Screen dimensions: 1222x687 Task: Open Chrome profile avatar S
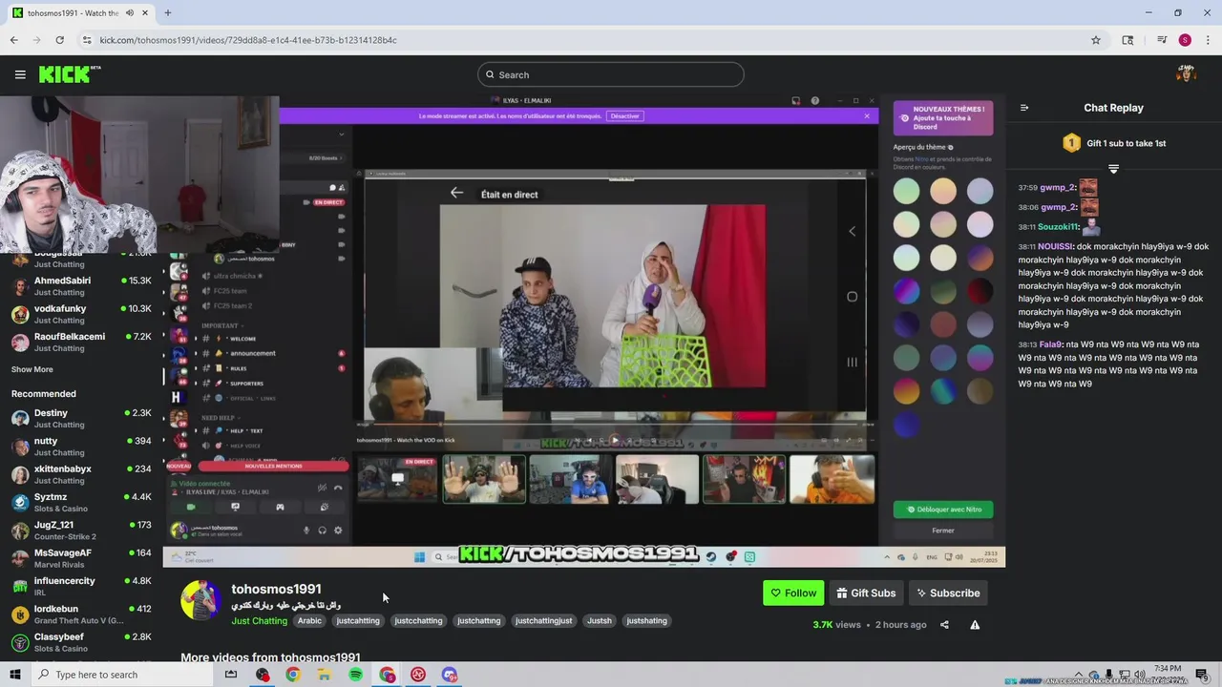1185,40
